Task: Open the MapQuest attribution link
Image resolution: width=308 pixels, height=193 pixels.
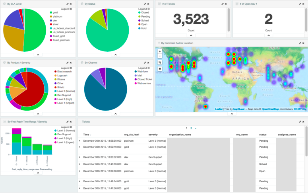Action: (239, 109)
